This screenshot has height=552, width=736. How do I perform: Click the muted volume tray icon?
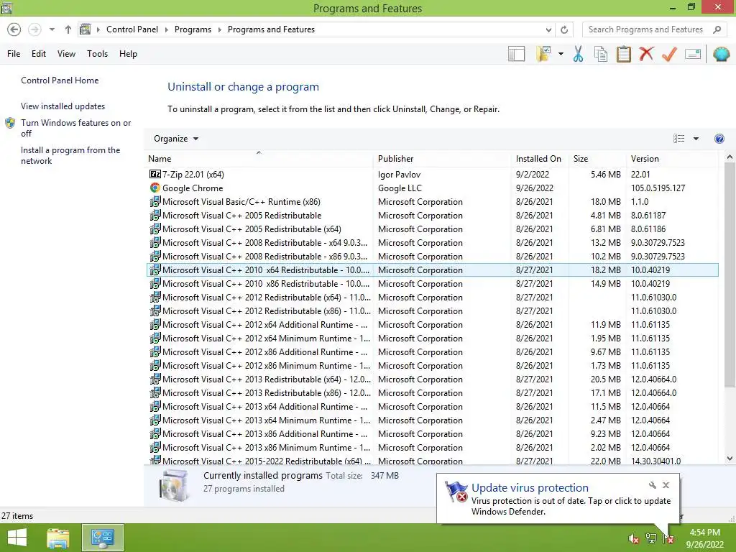[x=633, y=538]
